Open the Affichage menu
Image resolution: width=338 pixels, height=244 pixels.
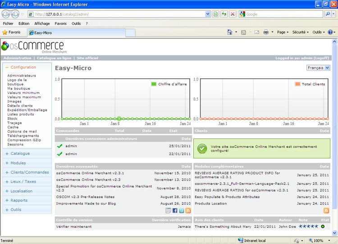[x=42, y=23]
